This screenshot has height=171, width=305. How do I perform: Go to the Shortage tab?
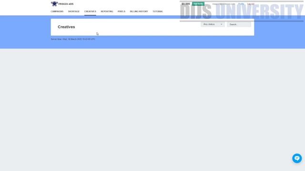[x=74, y=11]
